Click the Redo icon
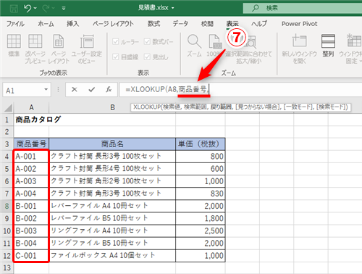The height and width of the screenshot is (274, 362). pos(46,8)
